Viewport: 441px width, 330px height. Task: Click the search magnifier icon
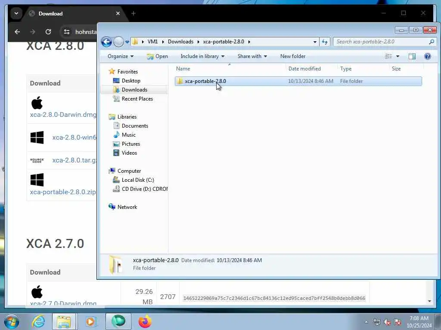[x=432, y=42]
